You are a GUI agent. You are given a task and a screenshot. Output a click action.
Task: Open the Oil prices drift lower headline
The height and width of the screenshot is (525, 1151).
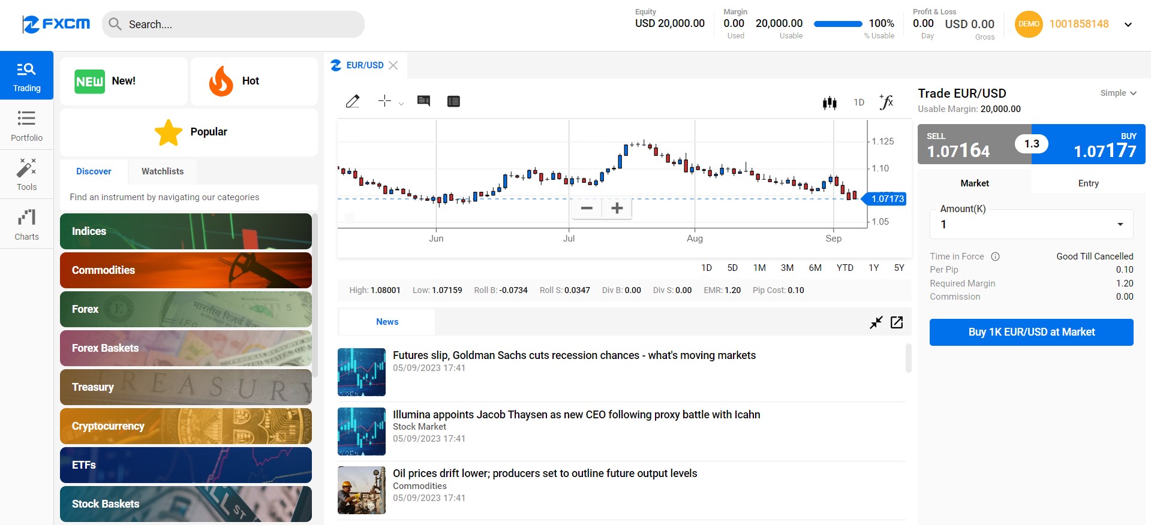pyautogui.click(x=545, y=473)
